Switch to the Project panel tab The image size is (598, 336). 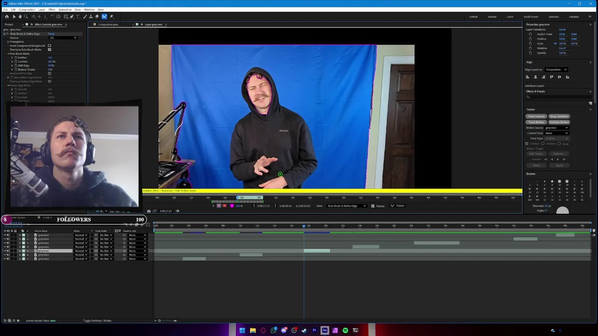click(9, 24)
